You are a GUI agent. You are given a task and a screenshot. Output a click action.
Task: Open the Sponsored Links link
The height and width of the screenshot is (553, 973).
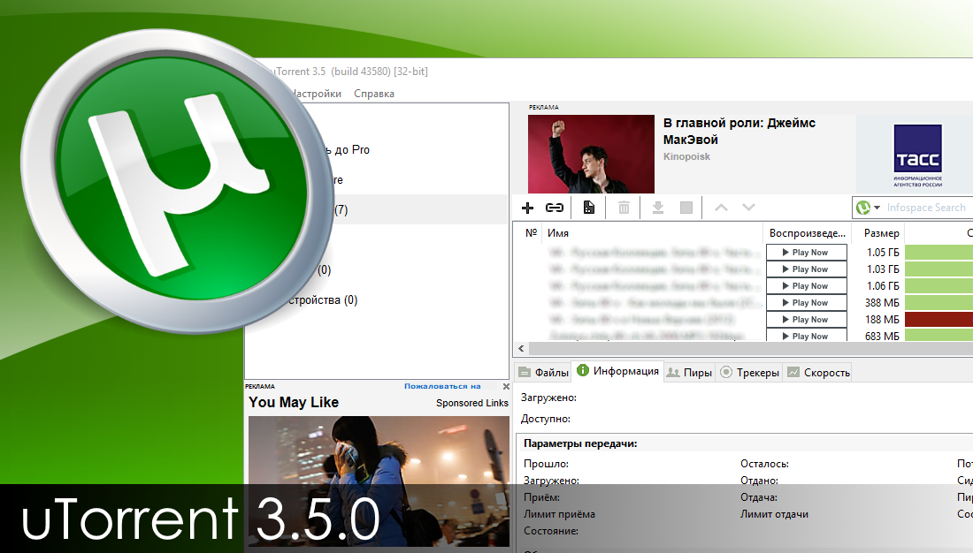click(472, 403)
